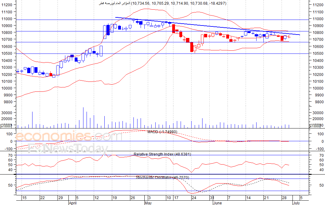Screen dimensions: 325x205
Task: Click the 10500 price label on the left axis
Action: 7,53
